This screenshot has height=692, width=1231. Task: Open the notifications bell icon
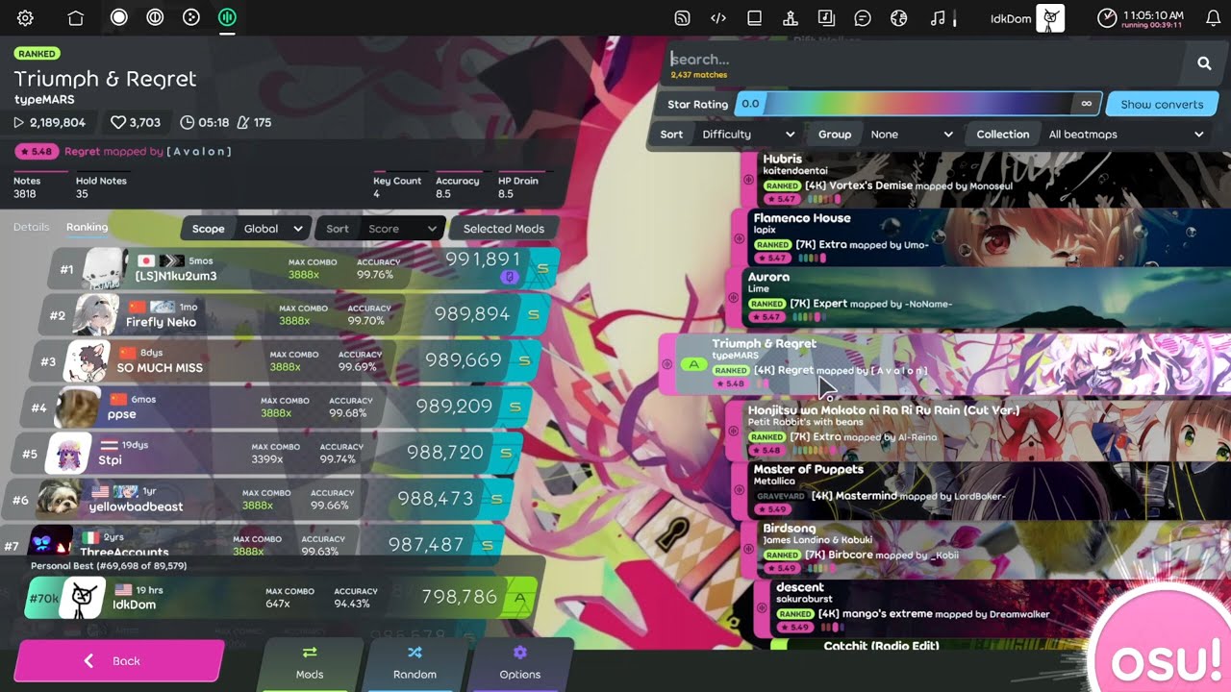tap(1213, 17)
